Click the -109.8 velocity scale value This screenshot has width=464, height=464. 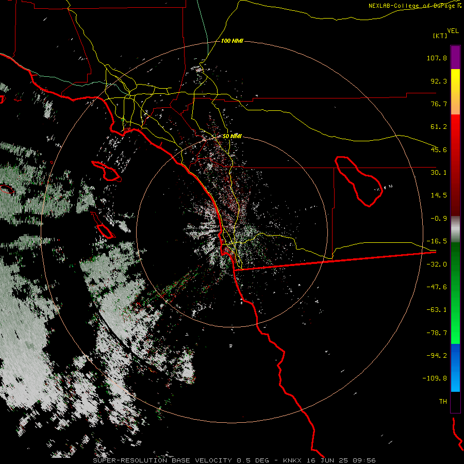pyautogui.click(x=435, y=378)
